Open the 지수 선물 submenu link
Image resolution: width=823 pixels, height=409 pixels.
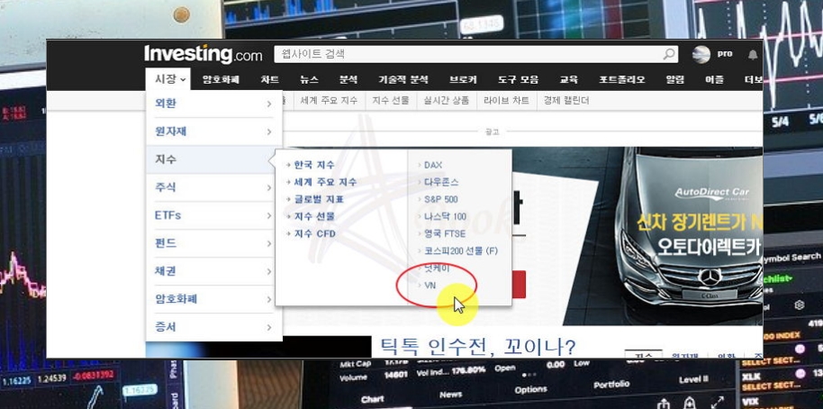point(314,216)
